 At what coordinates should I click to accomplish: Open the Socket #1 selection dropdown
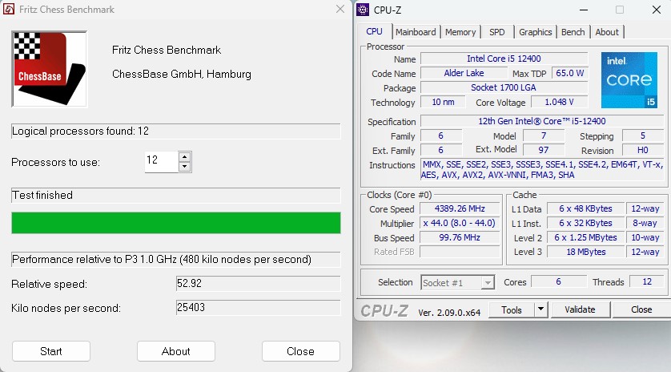(x=457, y=283)
